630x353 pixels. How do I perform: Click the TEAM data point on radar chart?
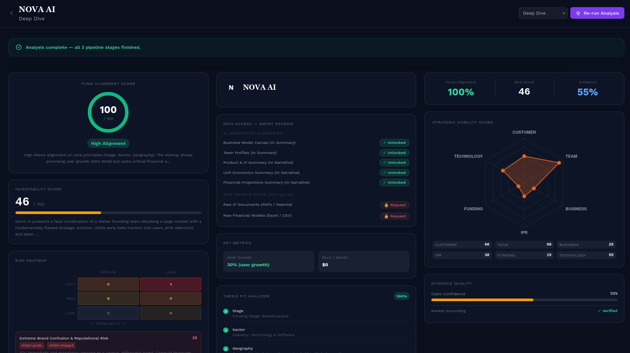(559, 163)
